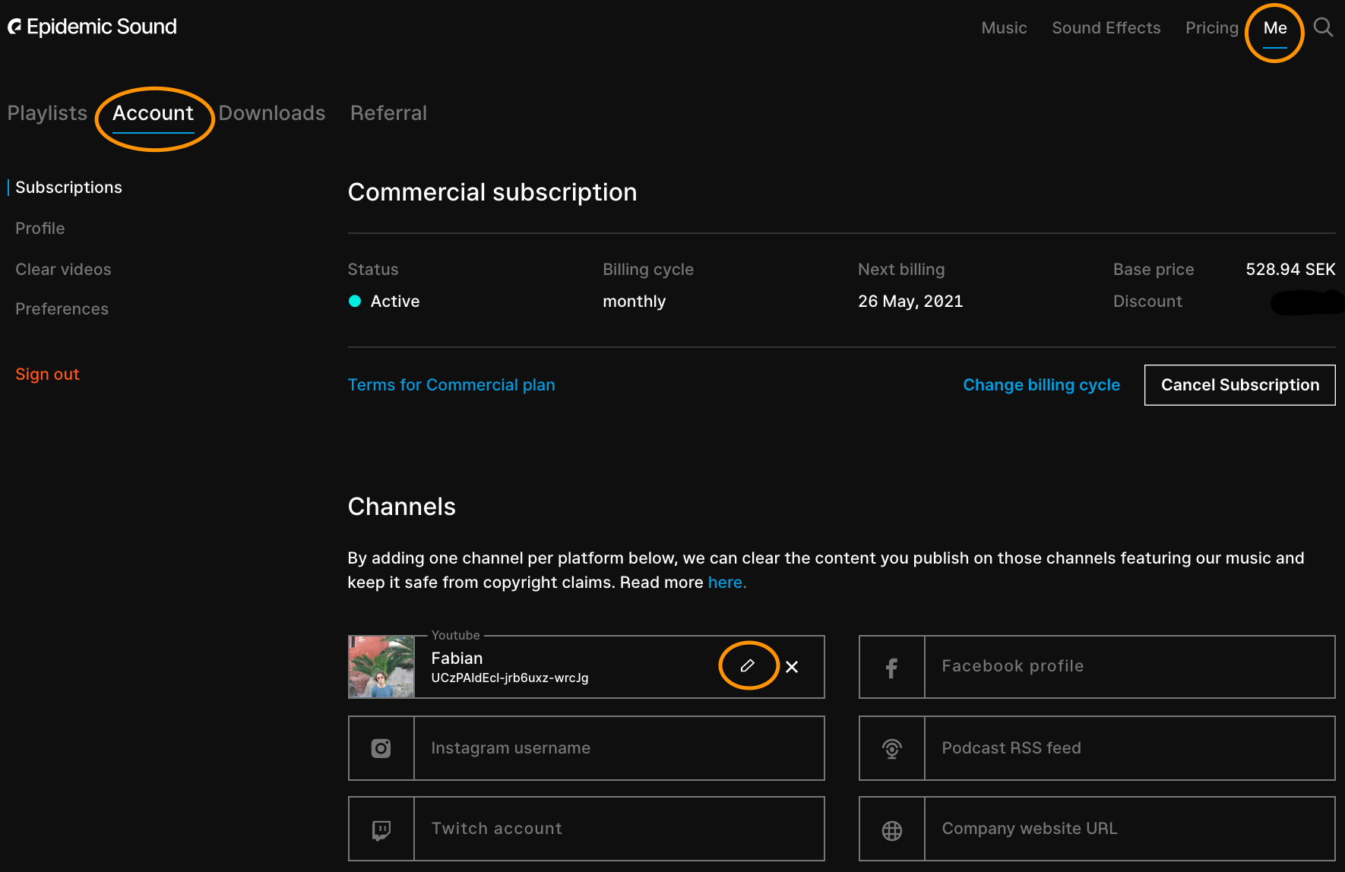Click the Podcast RSS feed icon
The image size is (1345, 872).
[x=891, y=748]
